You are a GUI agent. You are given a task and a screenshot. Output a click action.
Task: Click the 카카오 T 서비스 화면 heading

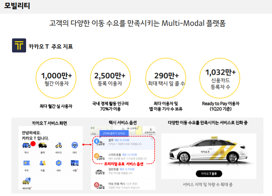(x=49, y=123)
